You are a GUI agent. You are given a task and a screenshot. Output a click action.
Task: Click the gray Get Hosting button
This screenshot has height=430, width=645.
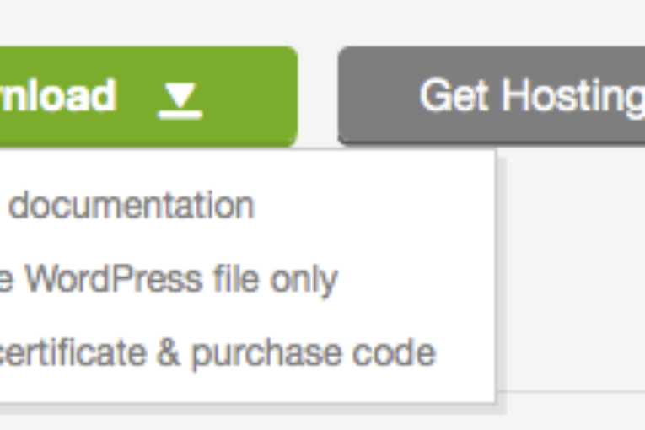click(492, 95)
